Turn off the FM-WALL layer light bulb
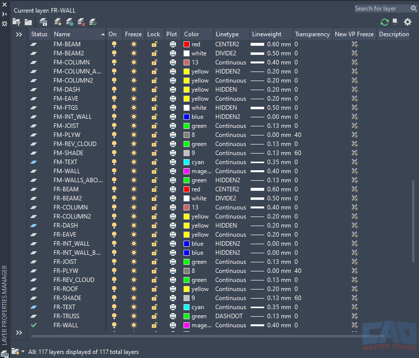 point(114,171)
